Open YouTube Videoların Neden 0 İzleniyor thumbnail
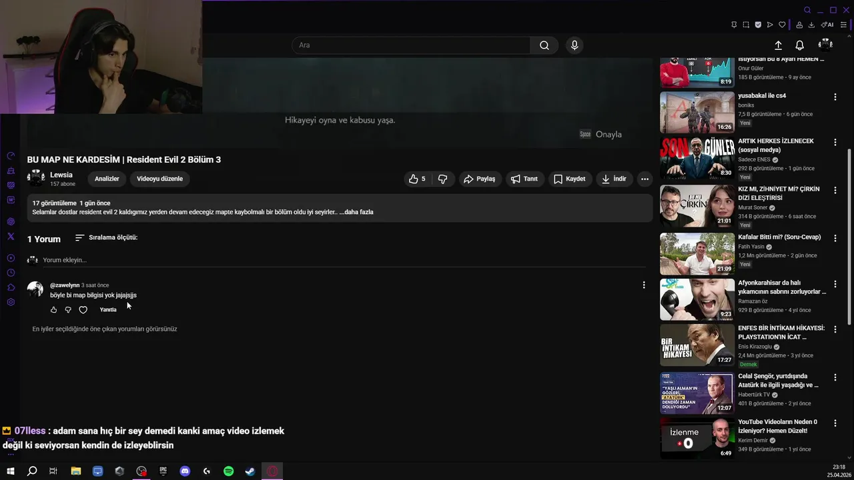Screen dimensions: 854x480 tap(697, 439)
